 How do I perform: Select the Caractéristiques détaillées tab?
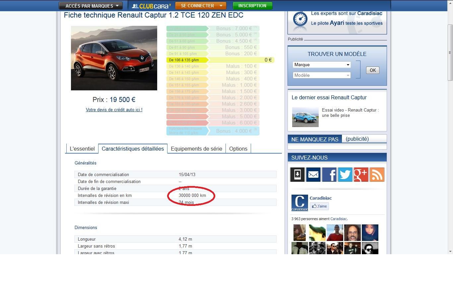[x=133, y=149]
